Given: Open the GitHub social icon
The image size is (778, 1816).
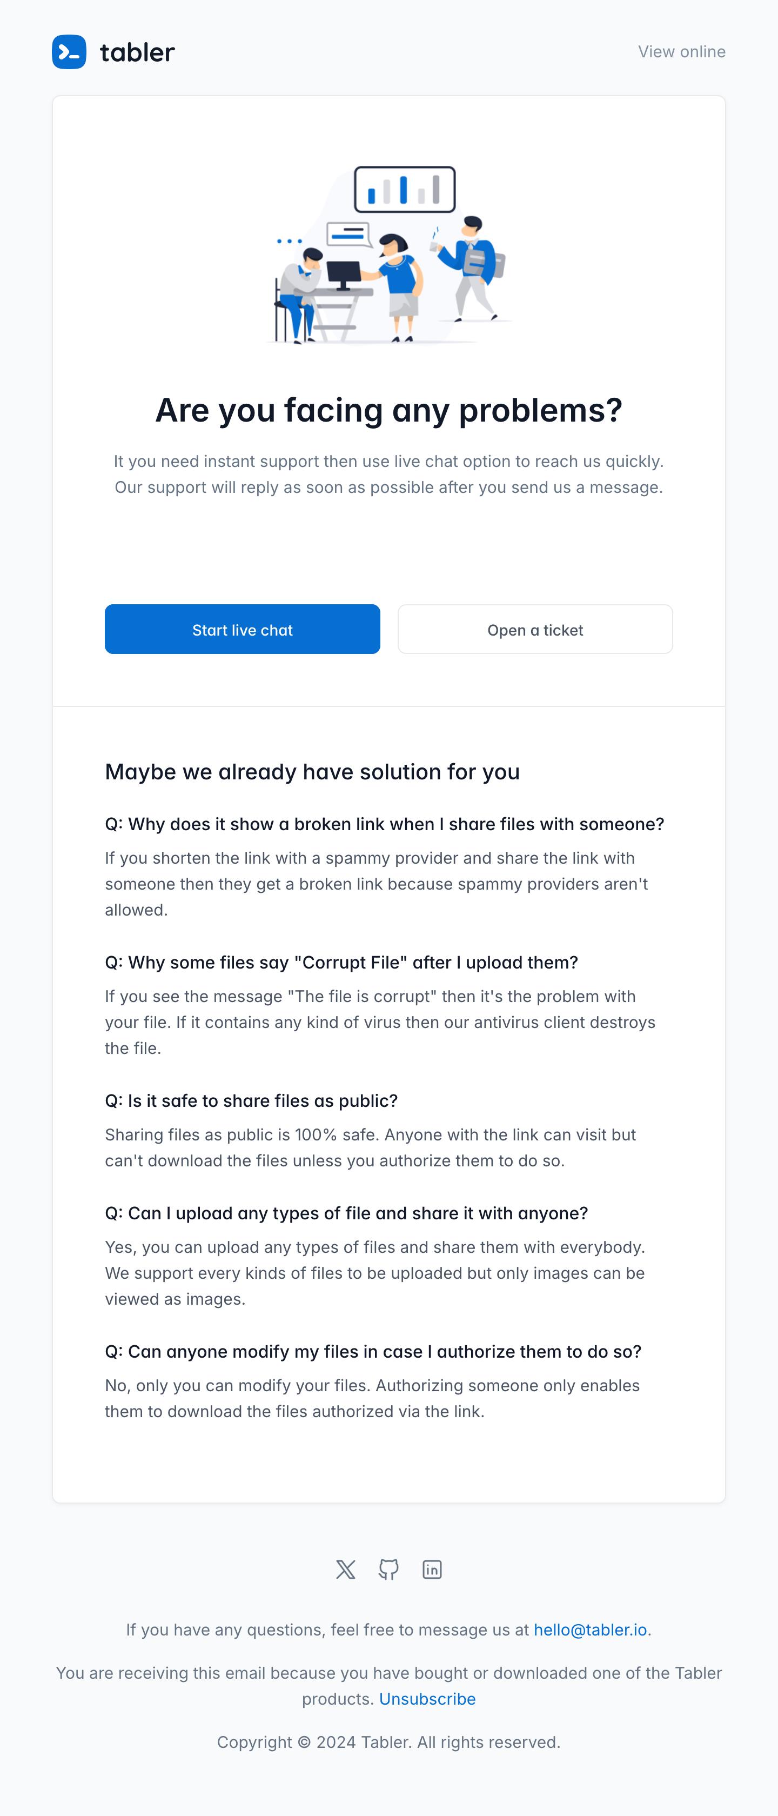Looking at the screenshot, I should 389,1569.
